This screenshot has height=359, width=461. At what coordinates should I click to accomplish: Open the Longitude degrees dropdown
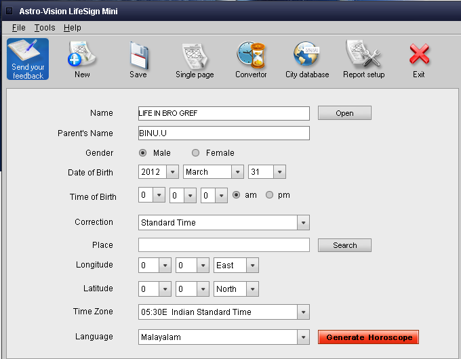[x=165, y=266]
